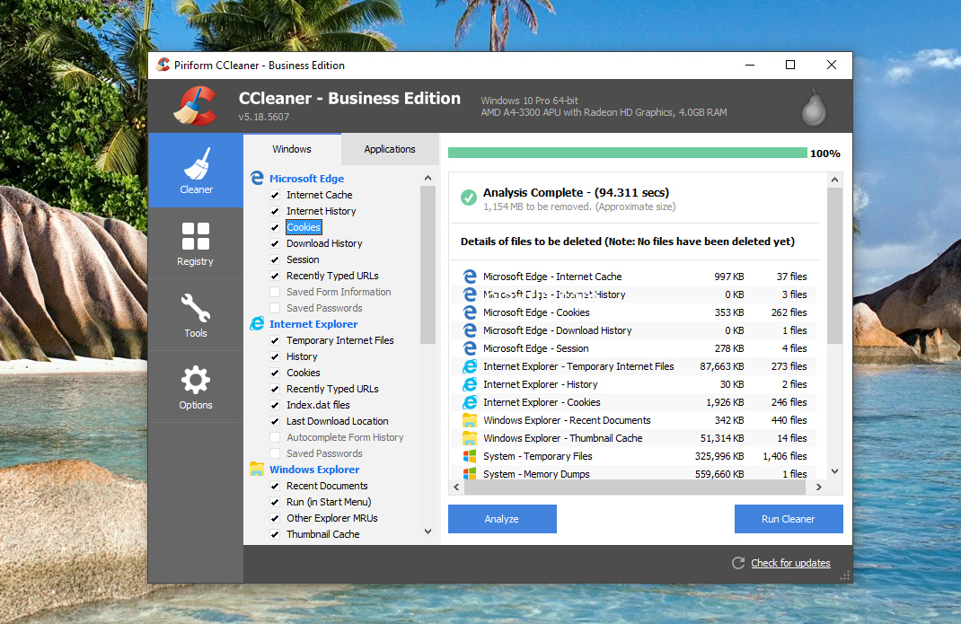The image size is (961, 624).
Task: Open the Cleaner section in sidebar
Action: (x=196, y=171)
